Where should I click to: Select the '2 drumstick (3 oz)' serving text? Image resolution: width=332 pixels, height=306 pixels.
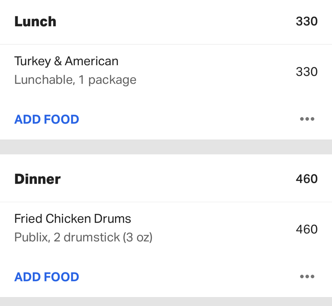point(103,237)
